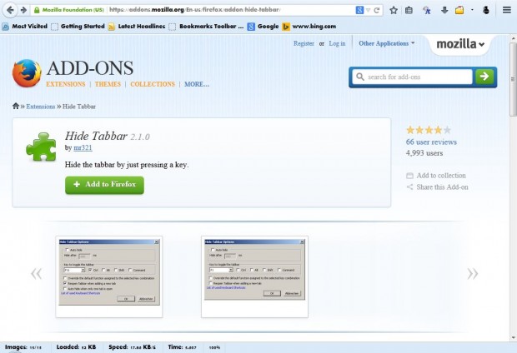Bookmark this page with the star icon
This screenshot has height=353, width=517.
(x=394, y=10)
